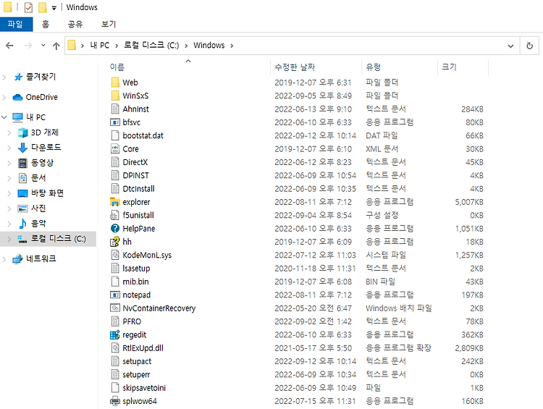Select KodeMonL.sys system file icon
The image size is (543, 409).
115,256
